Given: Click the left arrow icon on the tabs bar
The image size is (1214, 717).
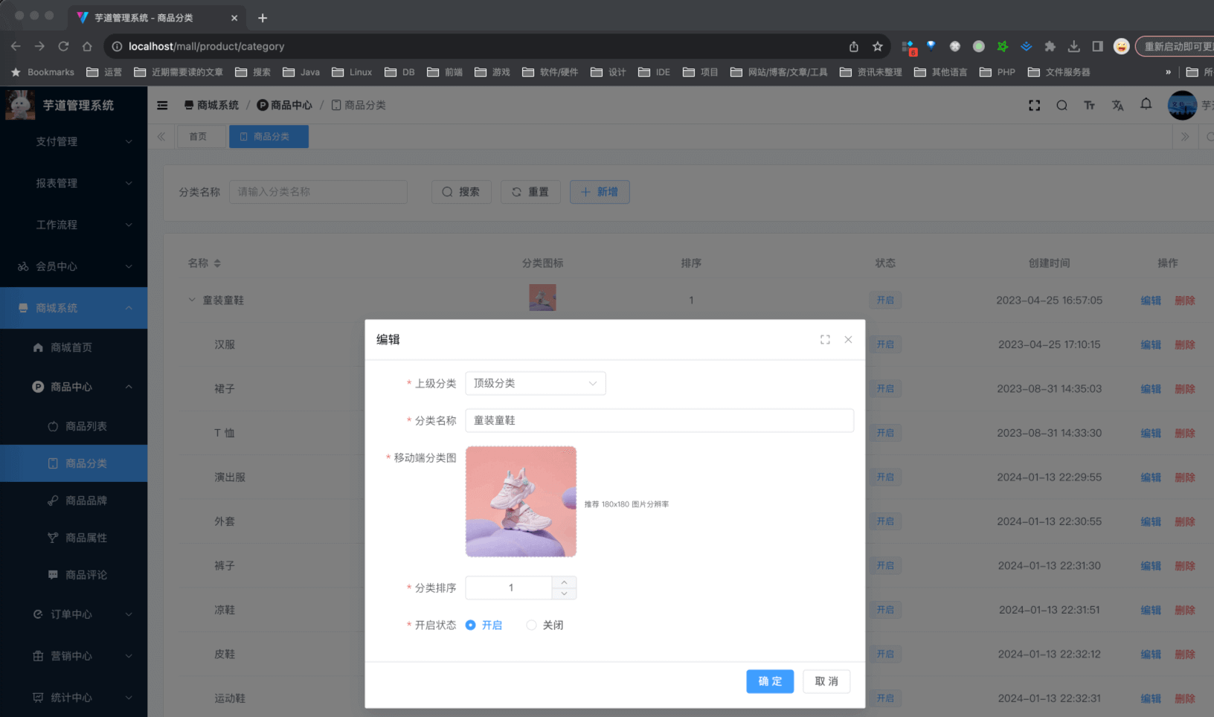Looking at the screenshot, I should pyautogui.click(x=161, y=136).
